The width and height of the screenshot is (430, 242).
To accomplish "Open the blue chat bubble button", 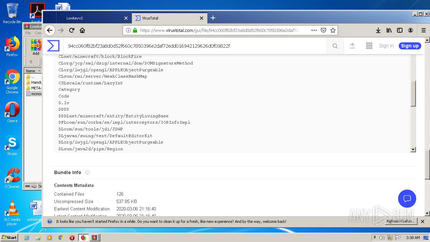I will [x=407, y=198].
